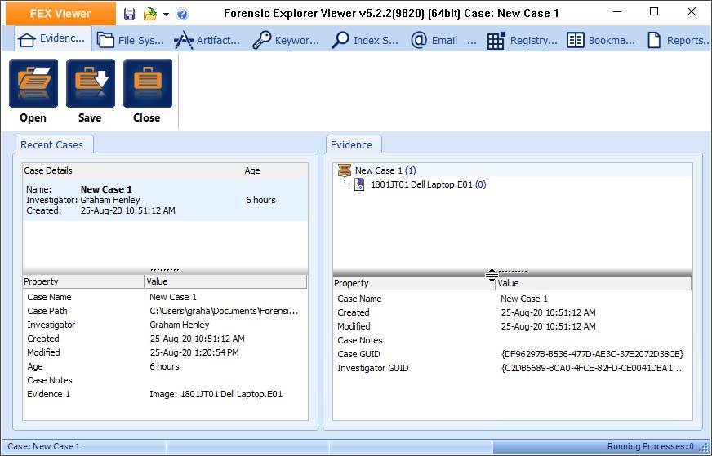Screen dimensions: 712x456
Task: Click the Open case briefcase icon
Action: coord(33,84)
